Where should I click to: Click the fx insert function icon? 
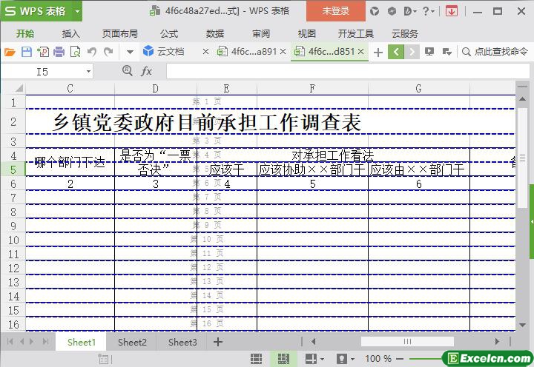point(147,71)
